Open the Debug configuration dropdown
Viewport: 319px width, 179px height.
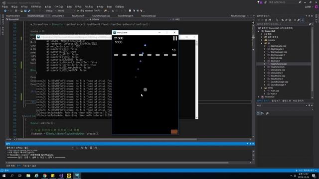point(51,11)
